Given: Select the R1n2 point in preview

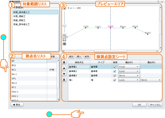Looking at the screenshot, I should point(135,28).
